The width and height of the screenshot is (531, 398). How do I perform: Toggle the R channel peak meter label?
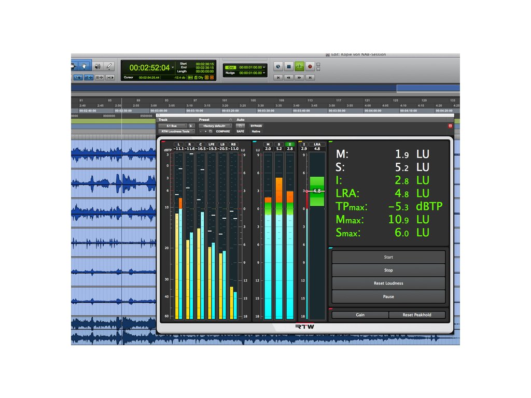189,144
